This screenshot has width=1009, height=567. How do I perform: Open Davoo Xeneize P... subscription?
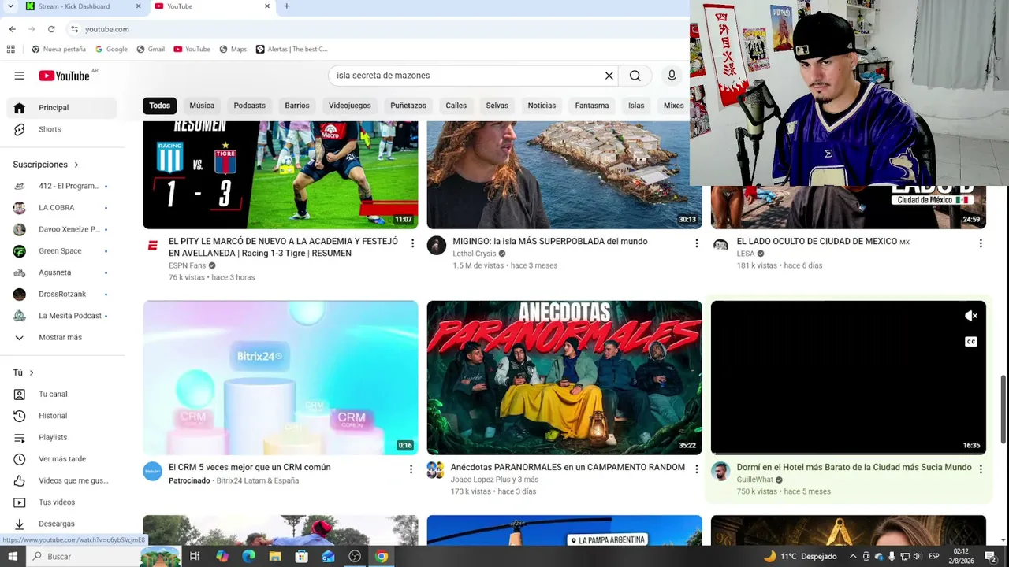pos(62,229)
